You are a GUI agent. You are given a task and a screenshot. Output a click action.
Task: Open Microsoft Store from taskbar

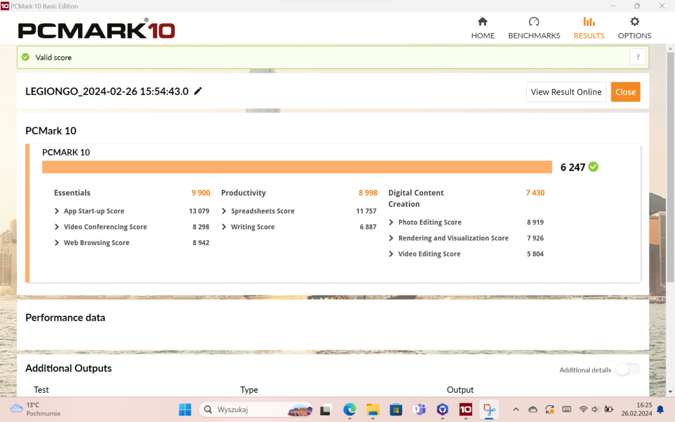pos(396,410)
